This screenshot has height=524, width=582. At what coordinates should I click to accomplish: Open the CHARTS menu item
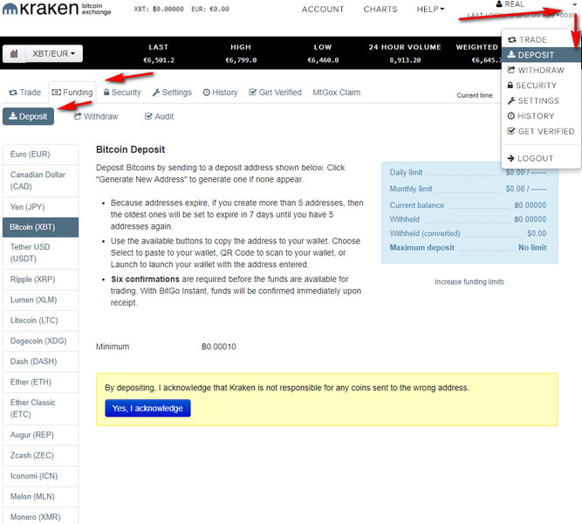(x=380, y=10)
